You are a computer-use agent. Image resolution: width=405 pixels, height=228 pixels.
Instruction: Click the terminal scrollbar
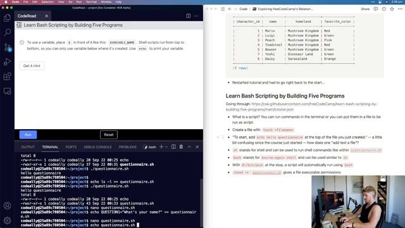click(x=201, y=203)
